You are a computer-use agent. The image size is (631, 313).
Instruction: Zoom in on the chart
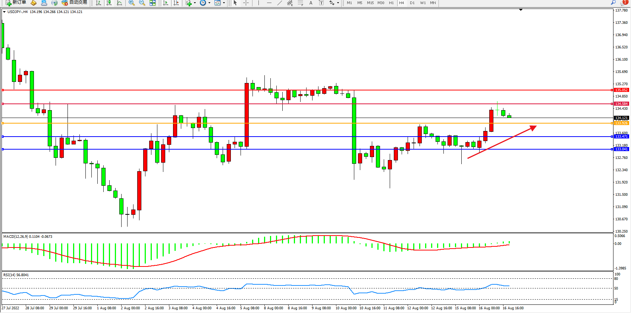pos(132,3)
